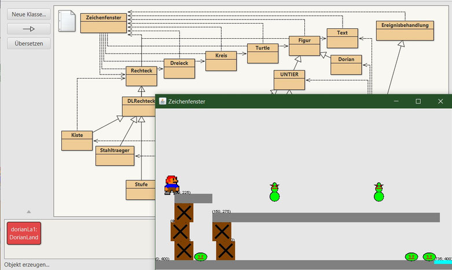Image resolution: width=452 pixels, height=270 pixels.
Task: Click Neue Klasse... button
Action: click(x=28, y=14)
